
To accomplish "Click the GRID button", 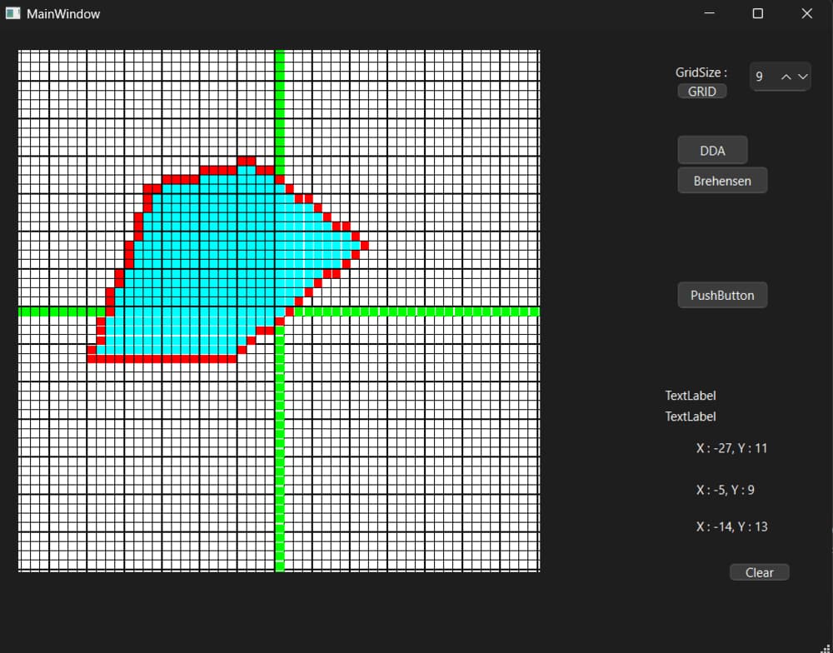I will 701,92.
